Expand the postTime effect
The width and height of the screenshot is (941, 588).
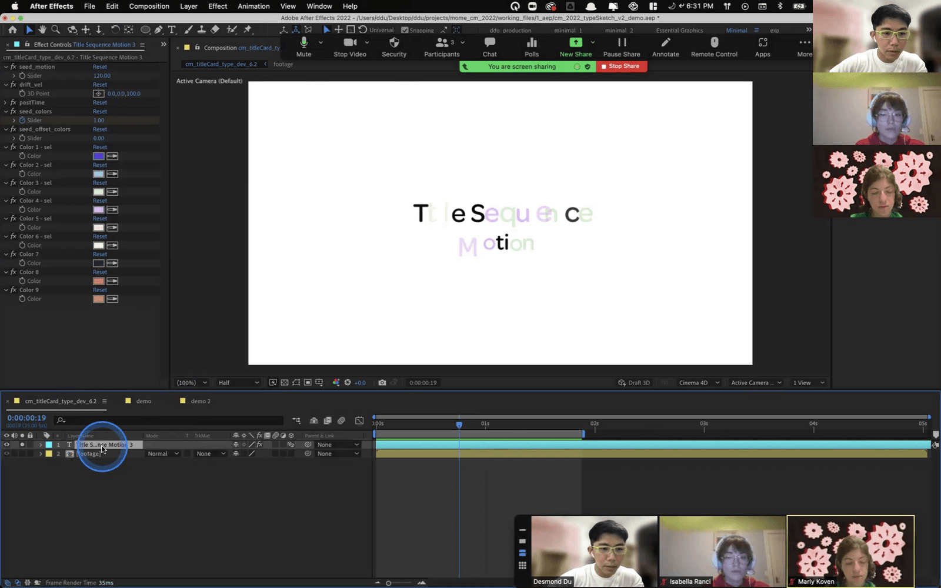click(6, 102)
